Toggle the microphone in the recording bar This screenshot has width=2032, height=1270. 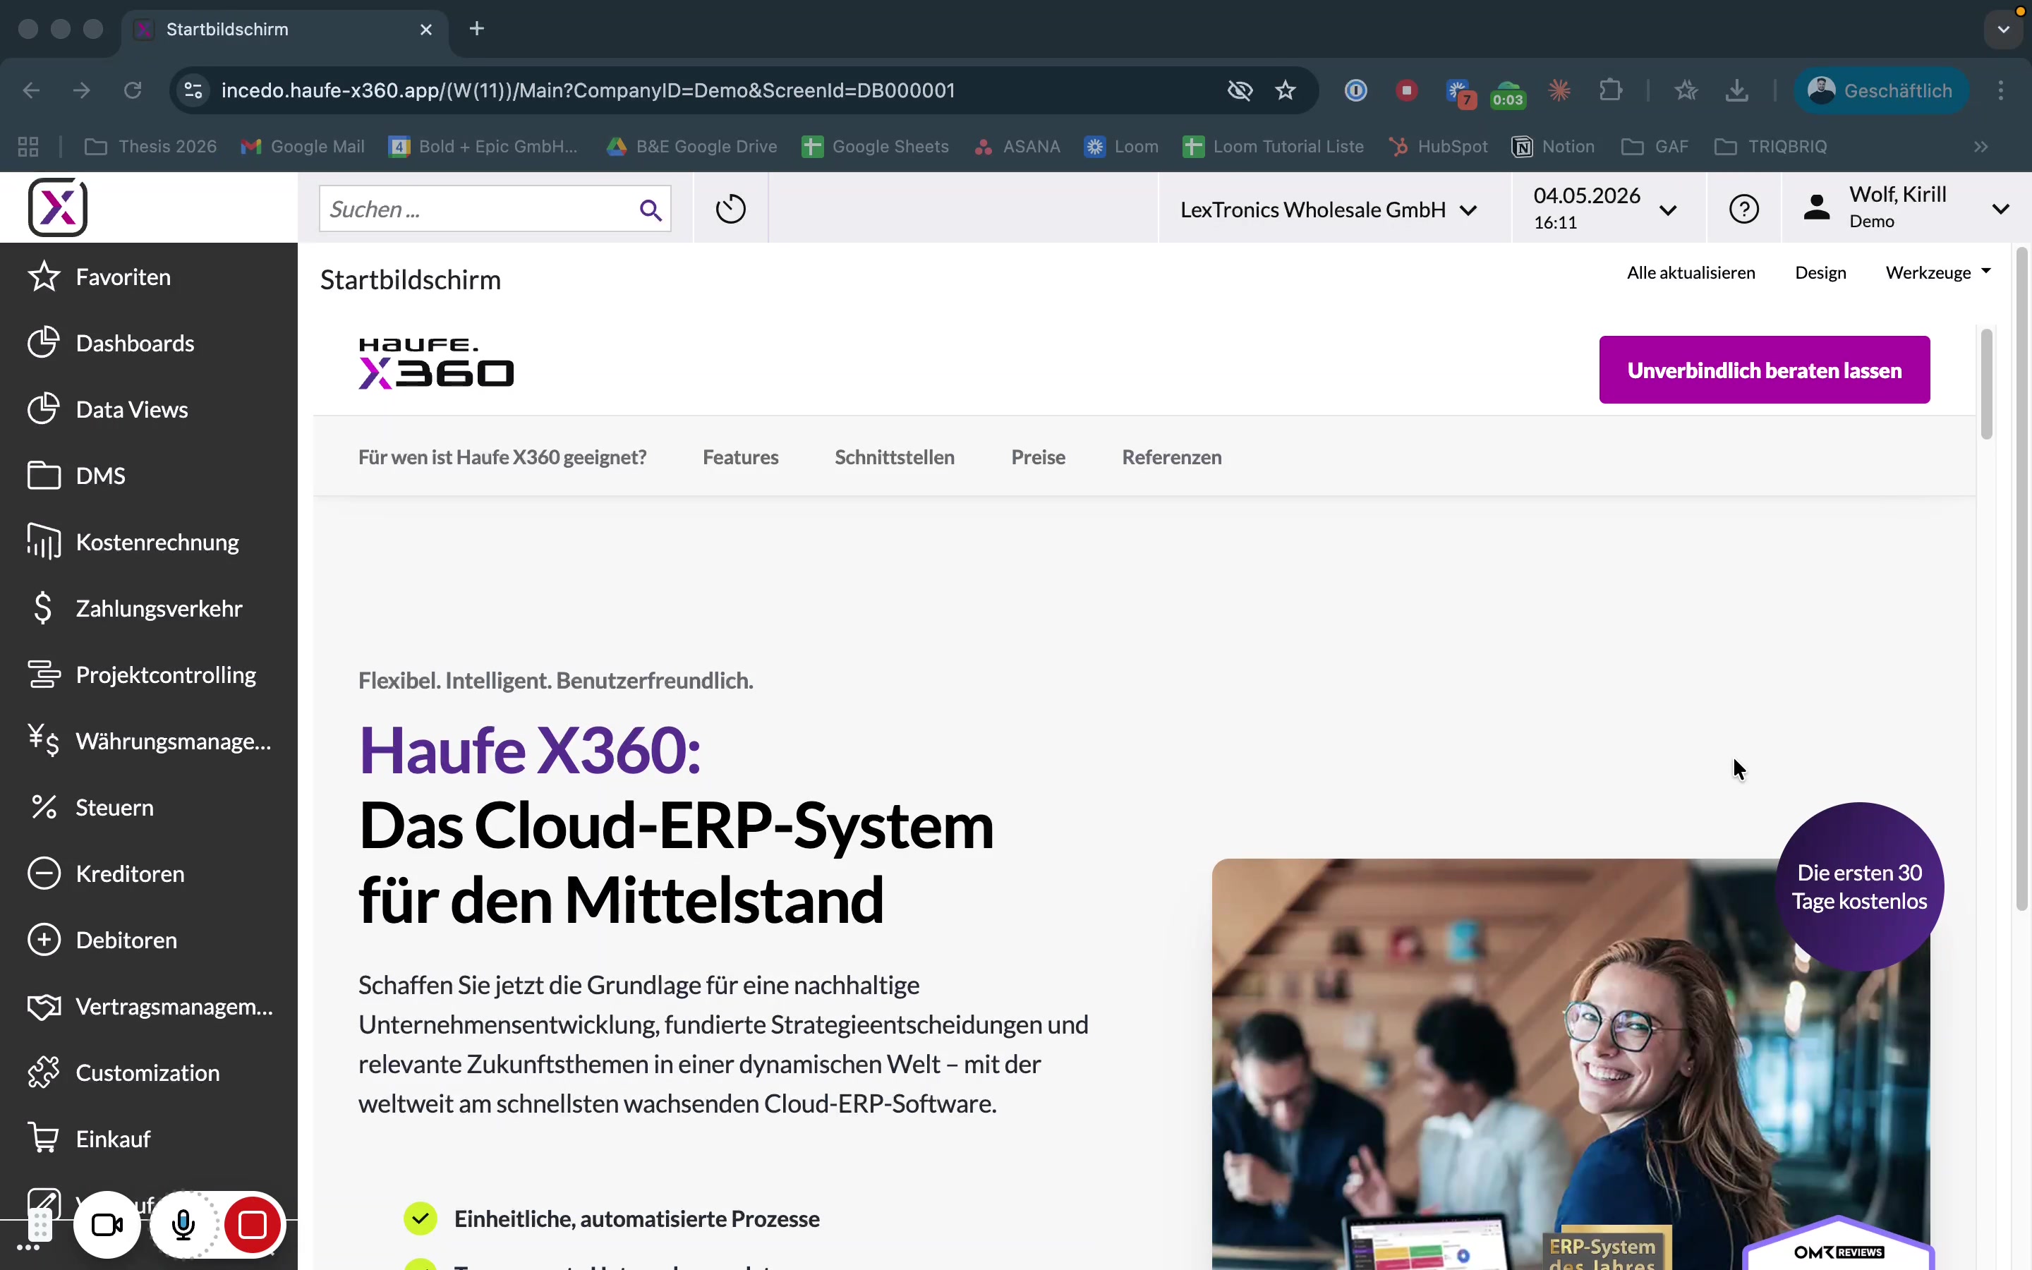click(183, 1225)
